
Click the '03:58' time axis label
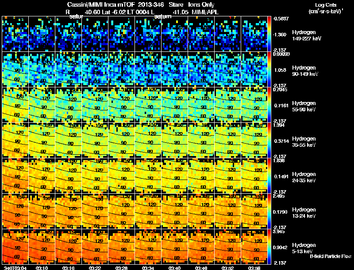[x=254, y=268]
